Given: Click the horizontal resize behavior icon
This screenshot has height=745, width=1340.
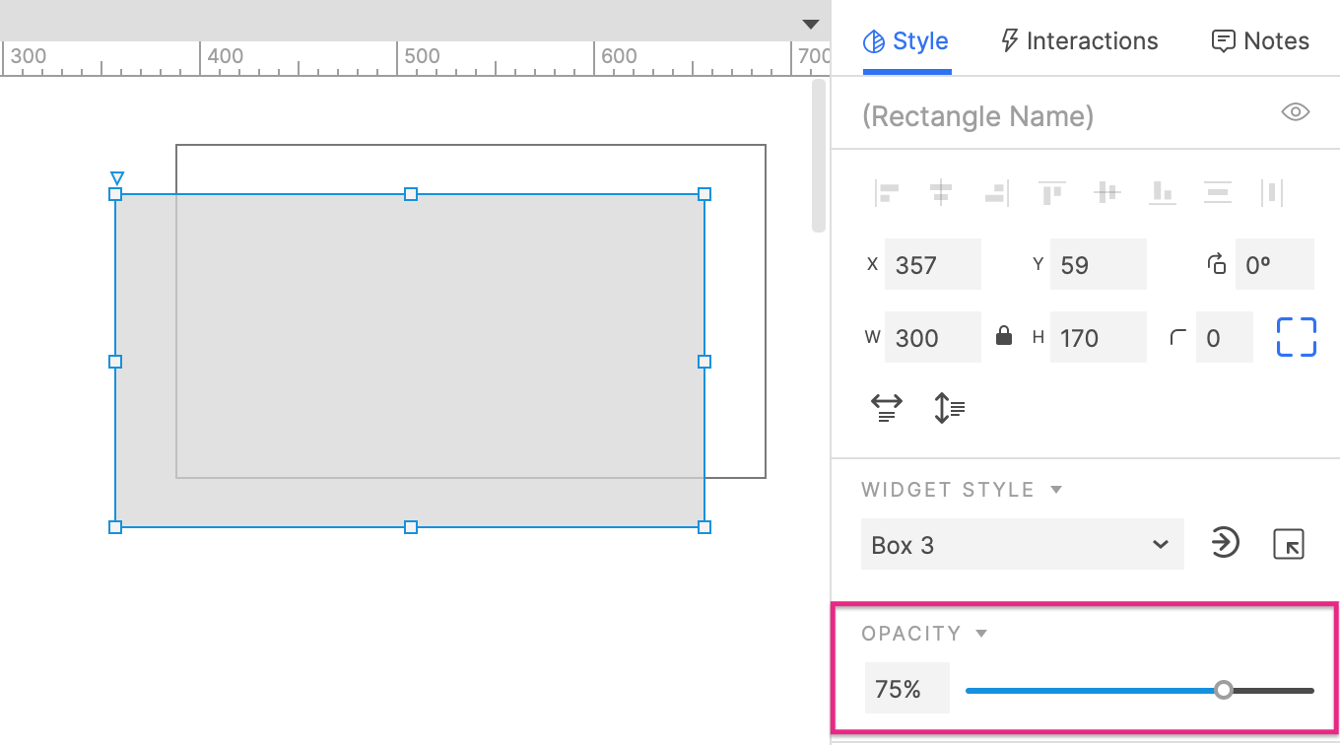Looking at the screenshot, I should pyautogui.click(x=886, y=408).
